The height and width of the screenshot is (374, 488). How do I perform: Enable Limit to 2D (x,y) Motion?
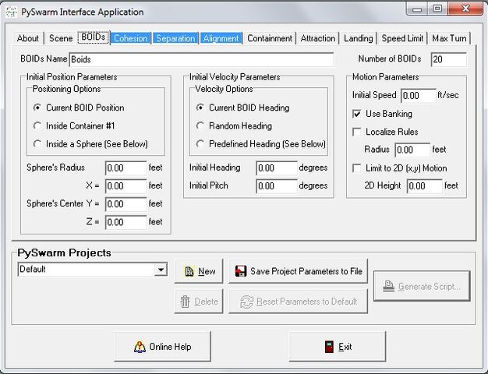[x=357, y=168]
